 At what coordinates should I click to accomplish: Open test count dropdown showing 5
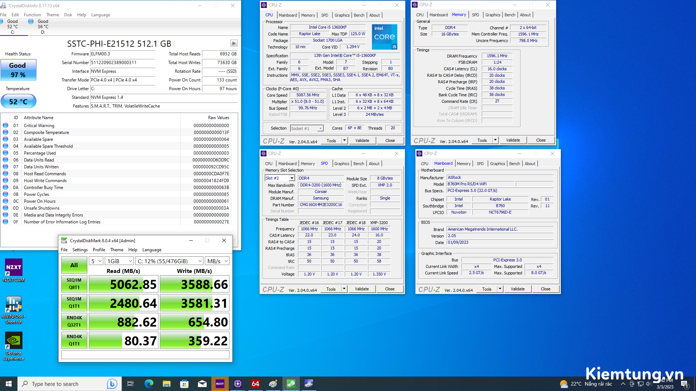click(x=96, y=261)
